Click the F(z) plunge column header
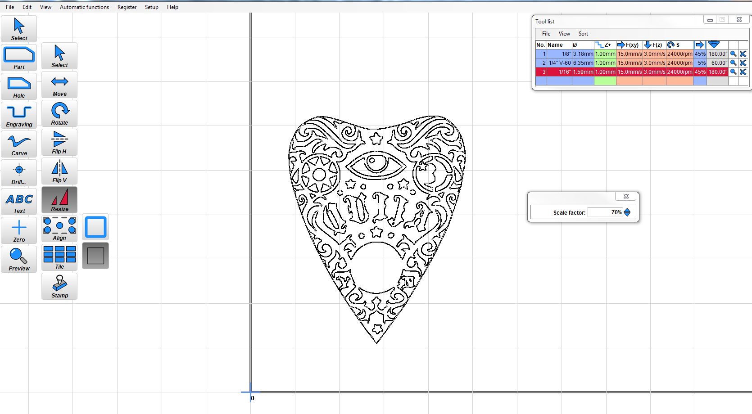The image size is (752, 414). pyautogui.click(x=654, y=45)
